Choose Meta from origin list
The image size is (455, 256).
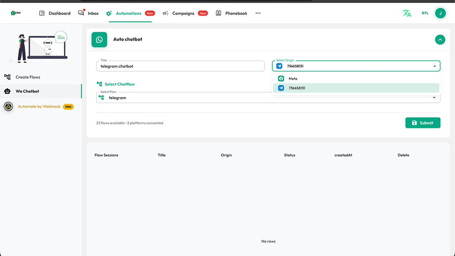click(x=356, y=79)
